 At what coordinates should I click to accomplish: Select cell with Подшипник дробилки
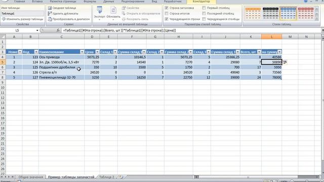click(x=61, y=67)
